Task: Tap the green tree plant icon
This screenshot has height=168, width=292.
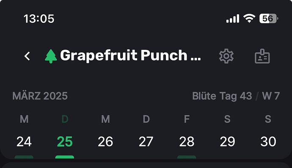Action: pyautogui.click(x=51, y=56)
